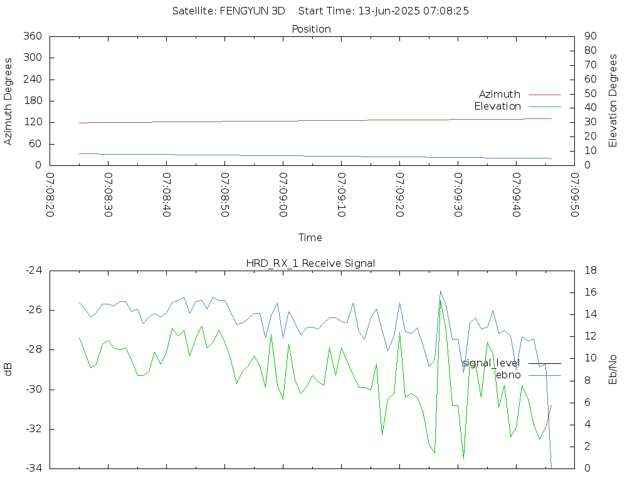
Task: Select the 240 tick on Azimuth axis
Action: (x=33, y=80)
